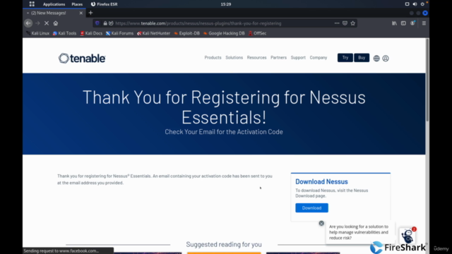
Task: Open the OffSec bookmark
Action: tap(257, 33)
